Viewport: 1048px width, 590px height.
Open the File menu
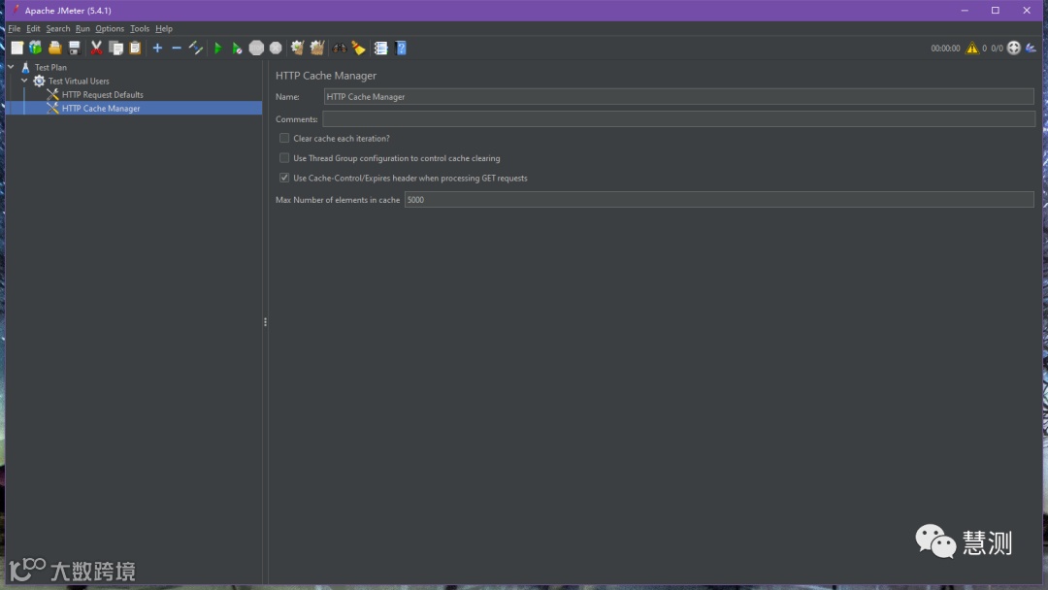[x=14, y=29]
